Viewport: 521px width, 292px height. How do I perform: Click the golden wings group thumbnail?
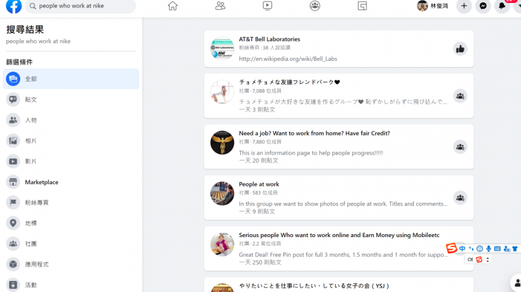coord(222,143)
